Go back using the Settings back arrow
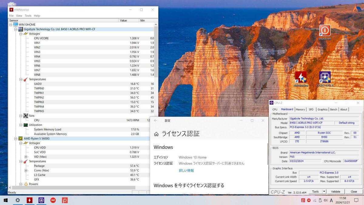The width and height of the screenshot is (364, 205). (156, 121)
